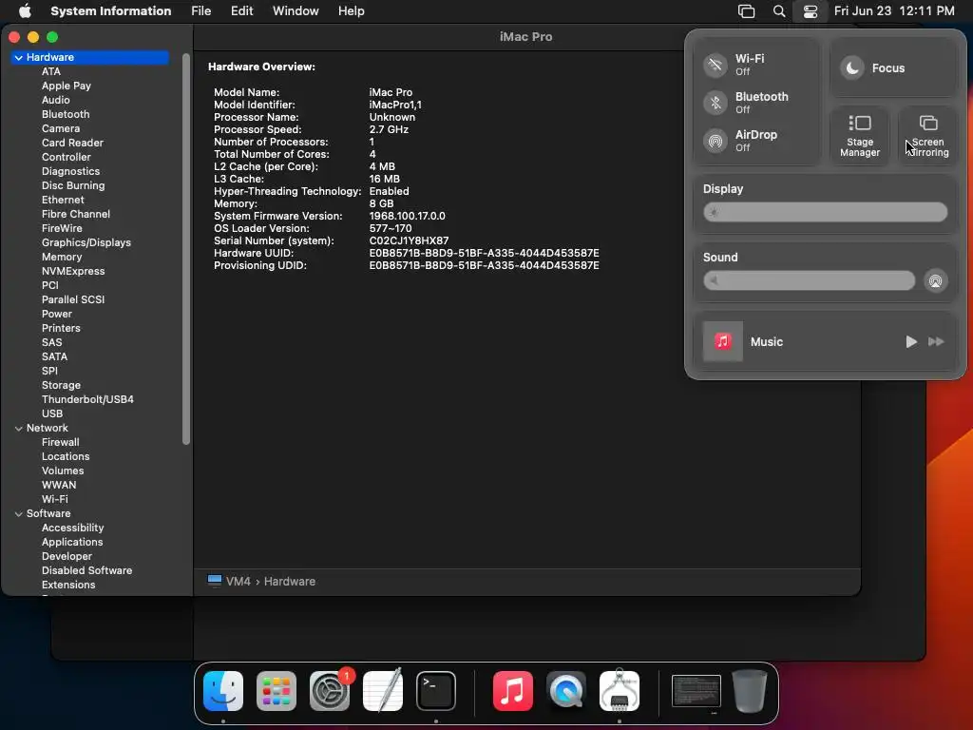Image resolution: width=973 pixels, height=730 pixels.
Task: Open System Settings from the Dock
Action: (330, 691)
